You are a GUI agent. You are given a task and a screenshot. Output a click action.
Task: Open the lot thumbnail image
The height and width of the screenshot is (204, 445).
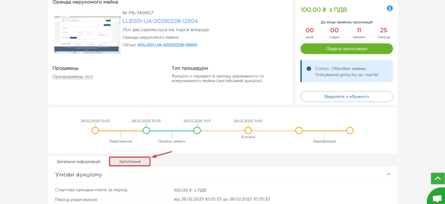point(87,34)
